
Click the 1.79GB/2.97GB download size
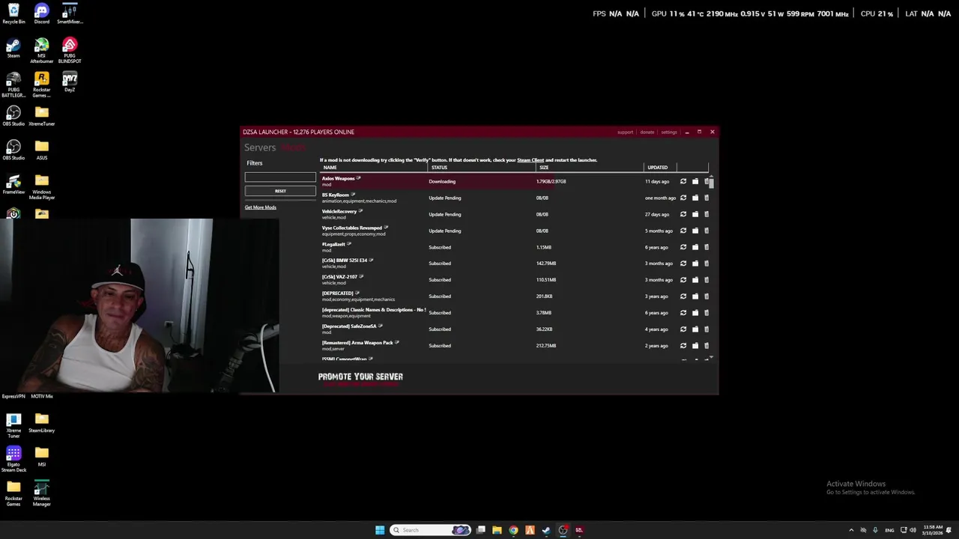(551, 181)
